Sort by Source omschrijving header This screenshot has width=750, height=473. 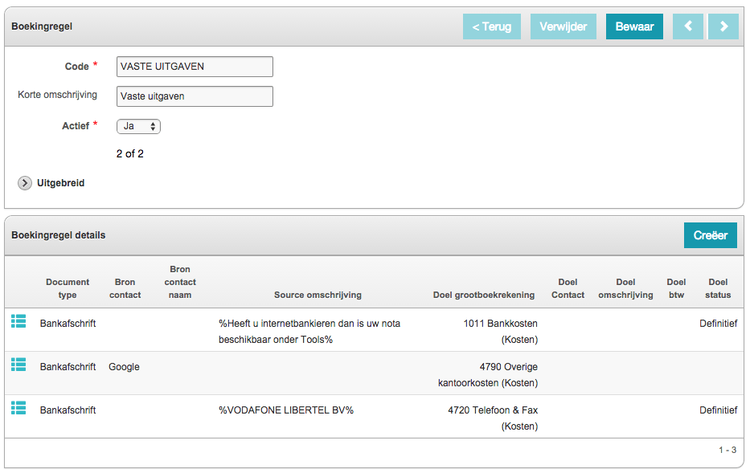pyautogui.click(x=318, y=295)
